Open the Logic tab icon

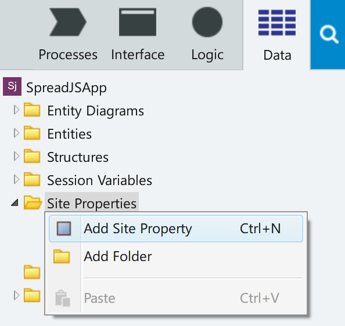pos(207,22)
